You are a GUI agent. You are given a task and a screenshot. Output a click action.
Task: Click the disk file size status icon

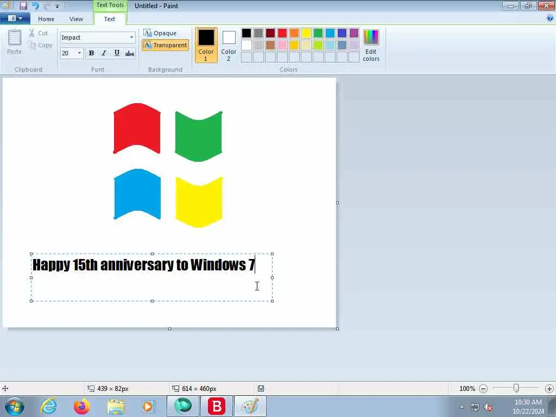point(261,389)
